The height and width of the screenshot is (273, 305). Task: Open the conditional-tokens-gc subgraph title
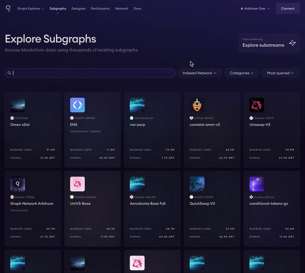(269, 203)
